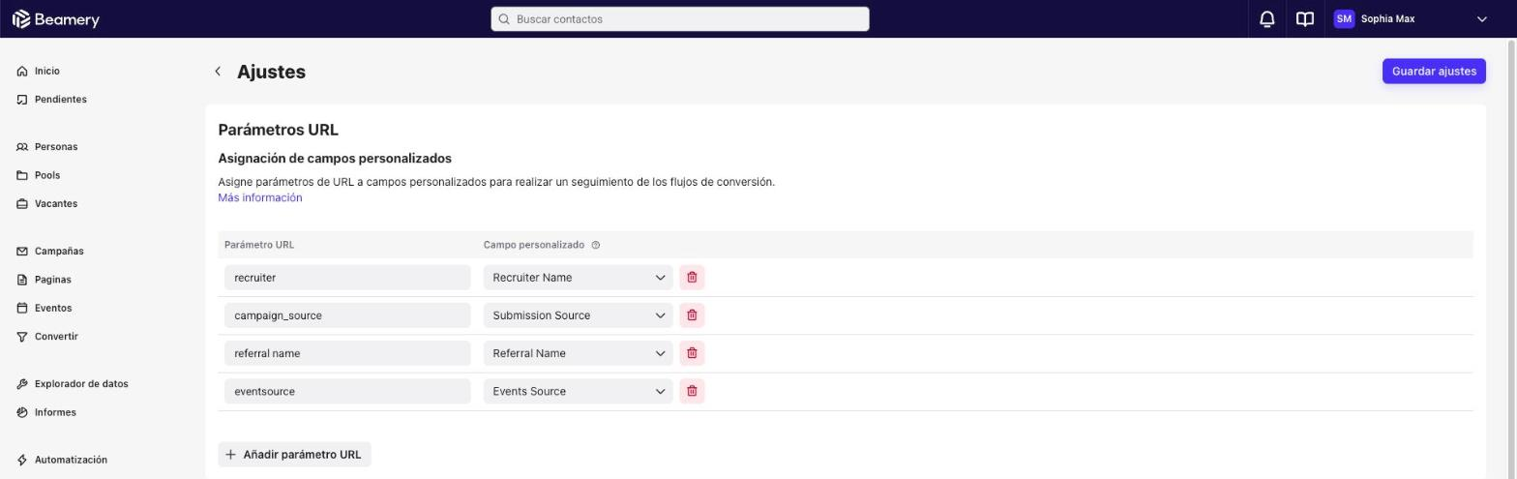The height and width of the screenshot is (479, 1517).
Task: Focus the Buscar contactos search field
Action: point(679,19)
